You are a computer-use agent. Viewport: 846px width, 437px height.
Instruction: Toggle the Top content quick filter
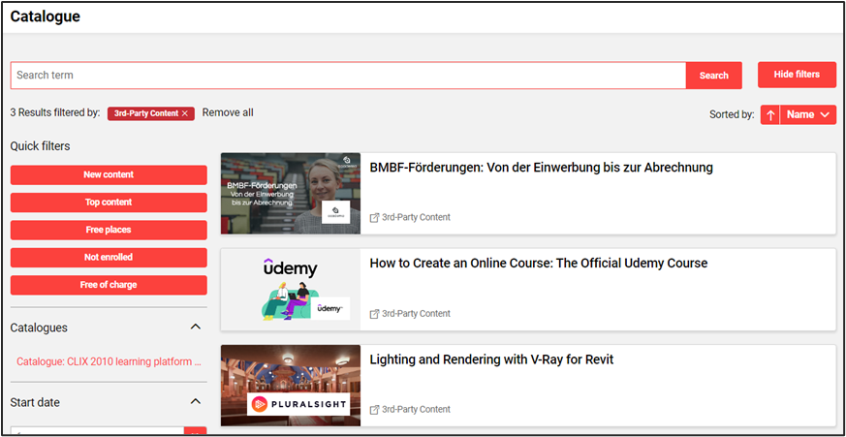[x=109, y=203]
